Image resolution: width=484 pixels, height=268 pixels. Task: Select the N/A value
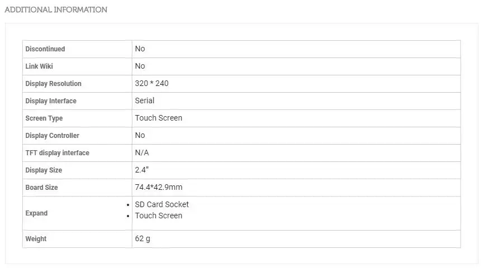point(142,152)
